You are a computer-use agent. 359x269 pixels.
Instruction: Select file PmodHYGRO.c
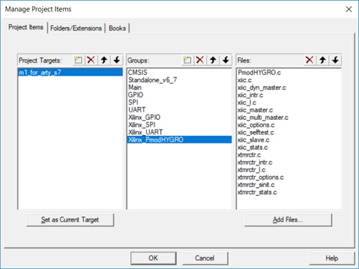coord(289,72)
